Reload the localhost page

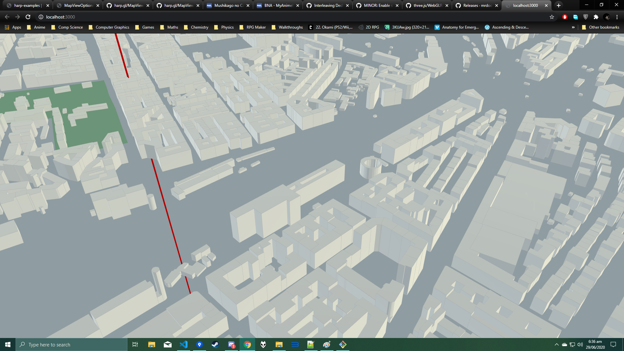pyautogui.click(x=28, y=17)
